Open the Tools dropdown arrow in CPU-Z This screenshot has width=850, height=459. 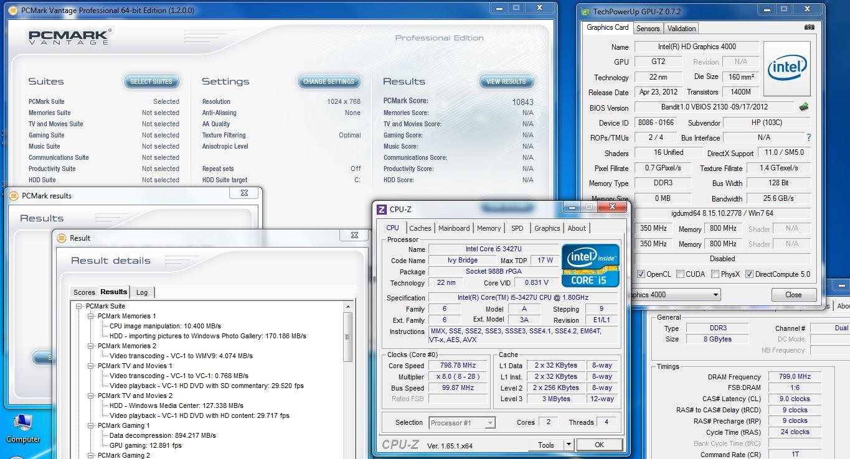click(x=568, y=445)
